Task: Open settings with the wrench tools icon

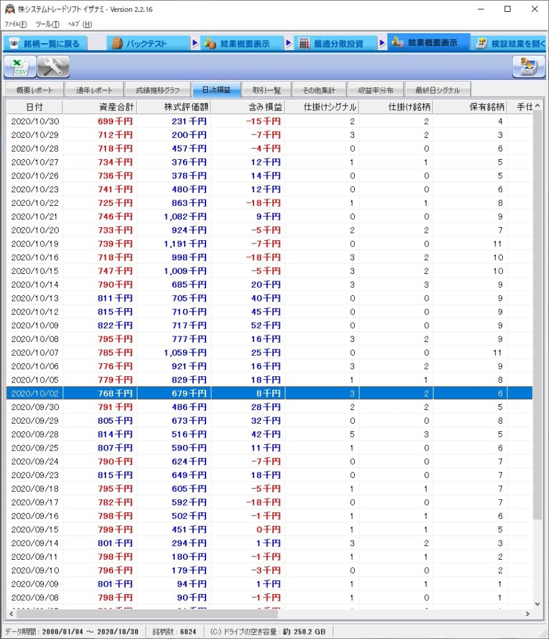Action: point(53,66)
